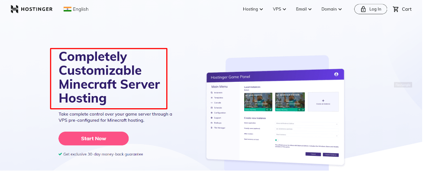Open Backups in the Main Menu
Image resolution: width=423 pixels, height=171 pixels.
tap(216, 123)
